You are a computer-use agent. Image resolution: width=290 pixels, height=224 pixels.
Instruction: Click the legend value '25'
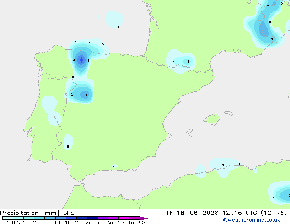(89, 222)
